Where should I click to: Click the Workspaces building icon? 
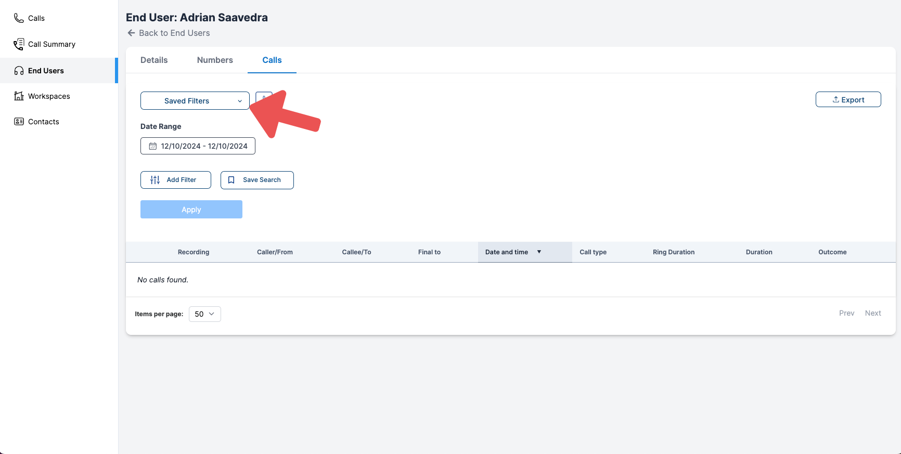point(19,96)
